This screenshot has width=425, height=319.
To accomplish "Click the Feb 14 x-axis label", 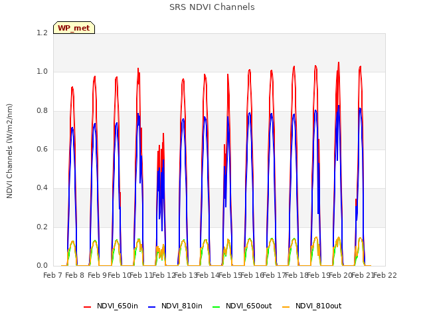I will pyautogui.click(x=208, y=275).
